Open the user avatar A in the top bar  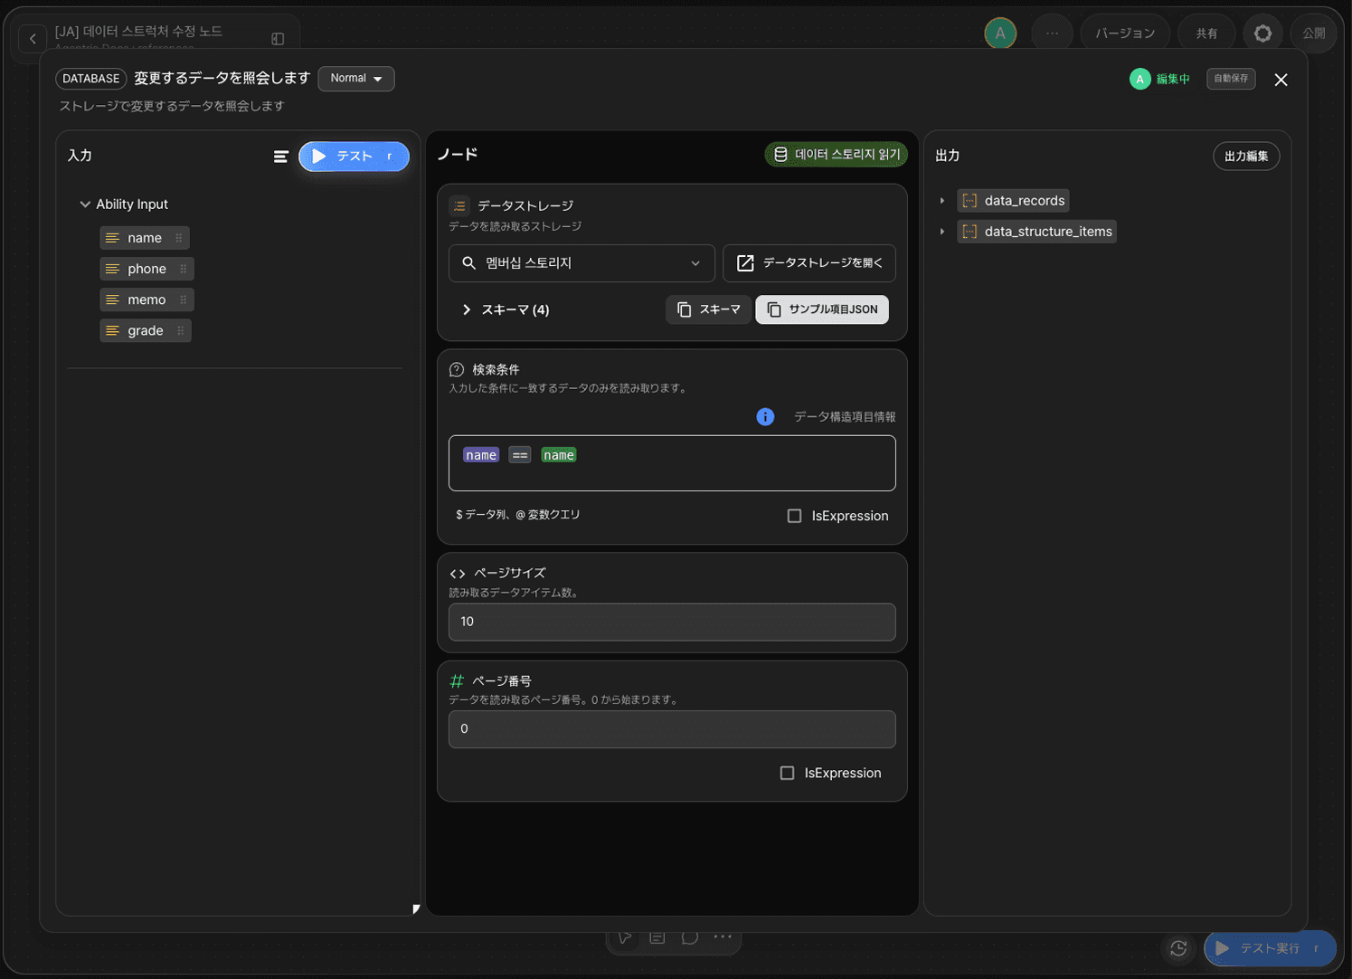tap(1000, 33)
